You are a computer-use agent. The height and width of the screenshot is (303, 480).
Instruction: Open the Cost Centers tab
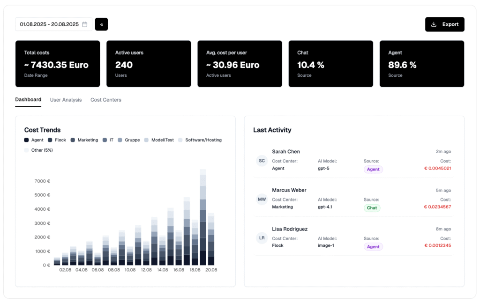pyautogui.click(x=106, y=100)
